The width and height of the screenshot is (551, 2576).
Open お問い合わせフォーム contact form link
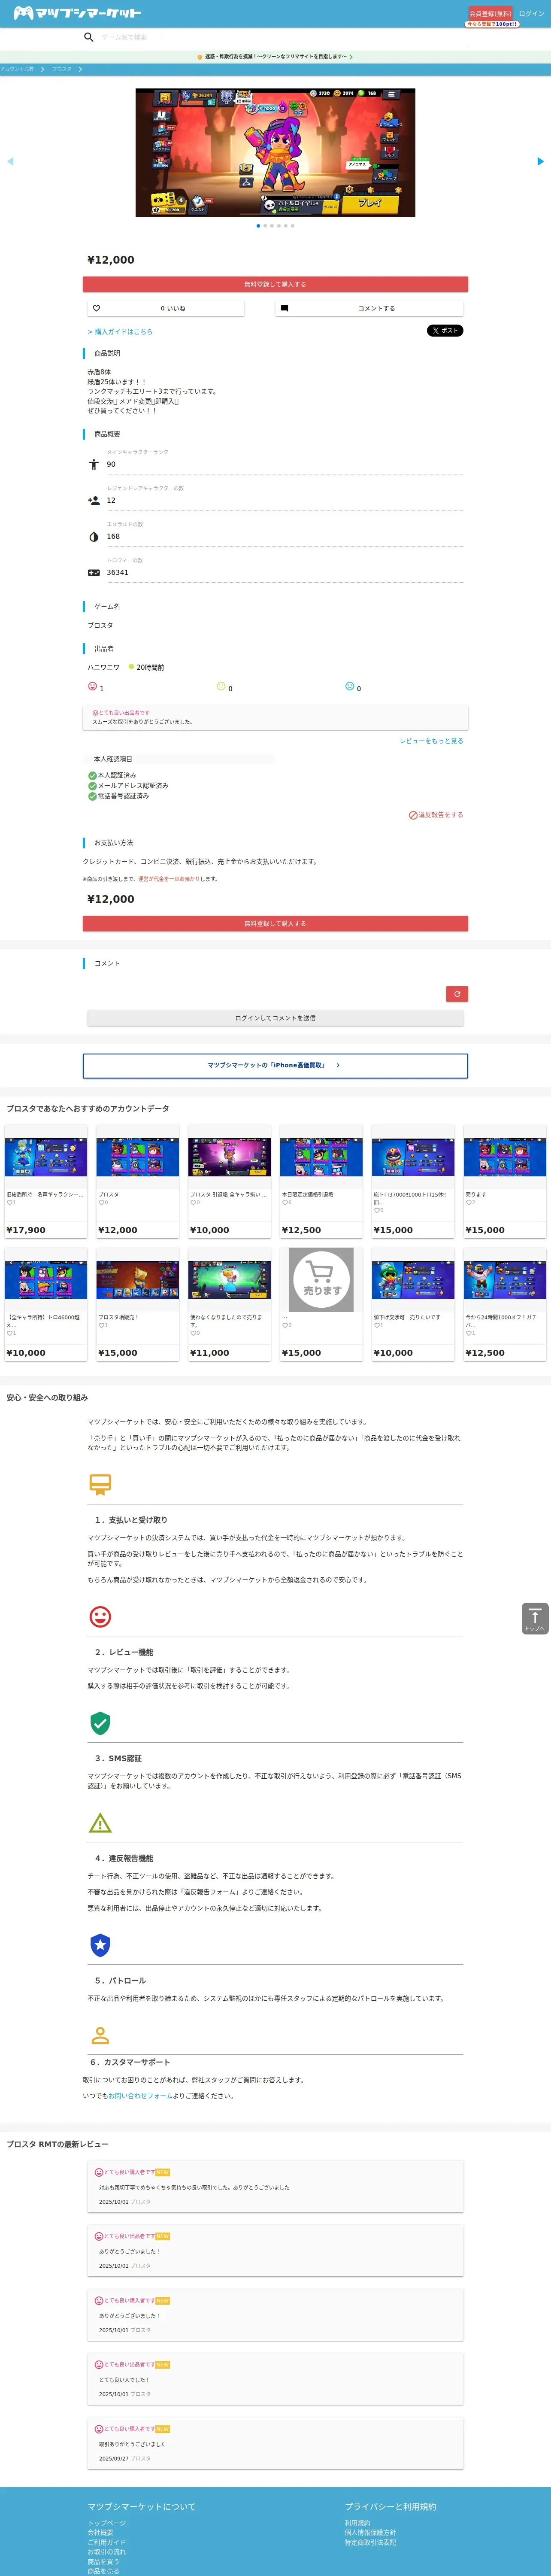click(140, 2096)
